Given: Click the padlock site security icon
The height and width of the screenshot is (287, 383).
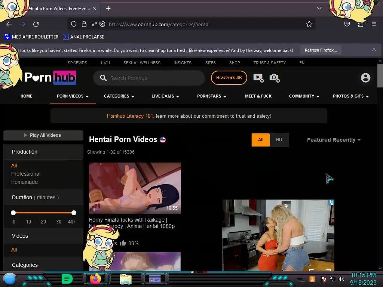Looking at the screenshot, I should [x=84, y=24].
